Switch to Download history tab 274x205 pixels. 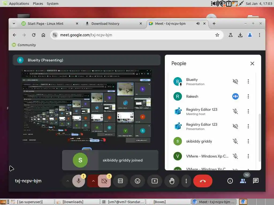113,23
